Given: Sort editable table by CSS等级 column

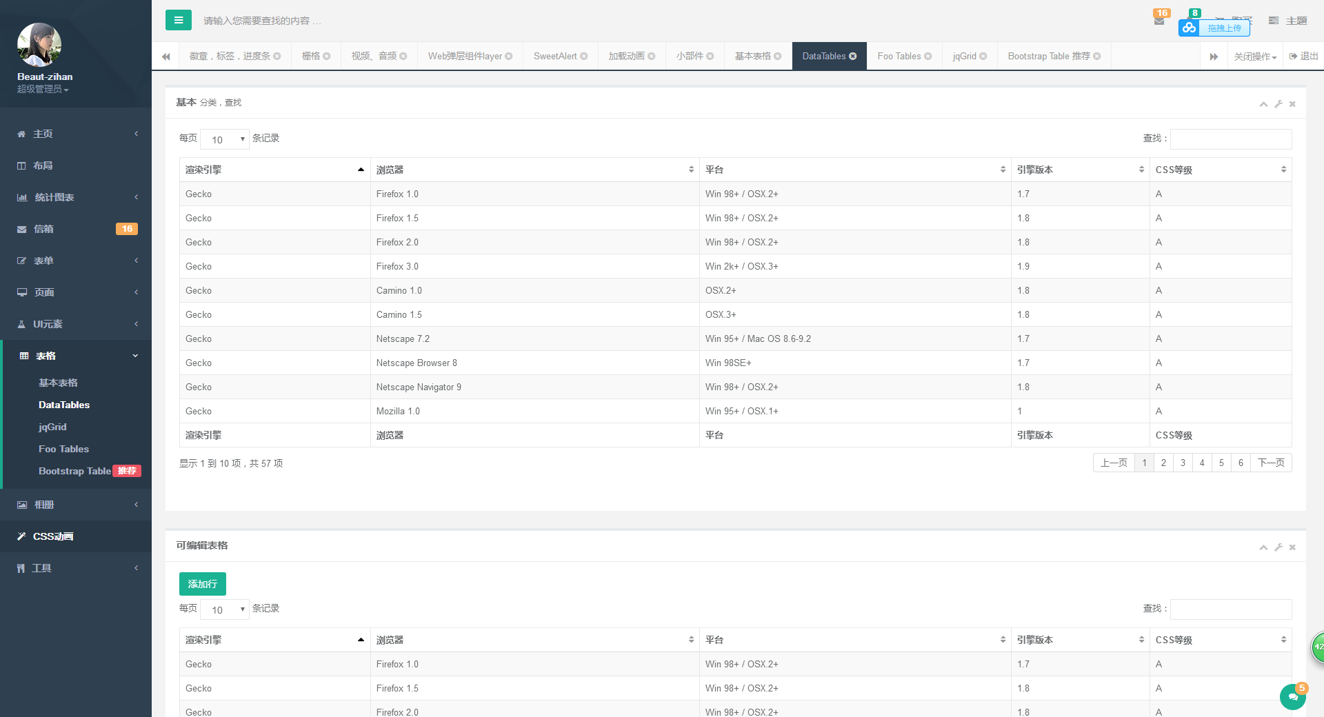Looking at the screenshot, I should click(1221, 640).
